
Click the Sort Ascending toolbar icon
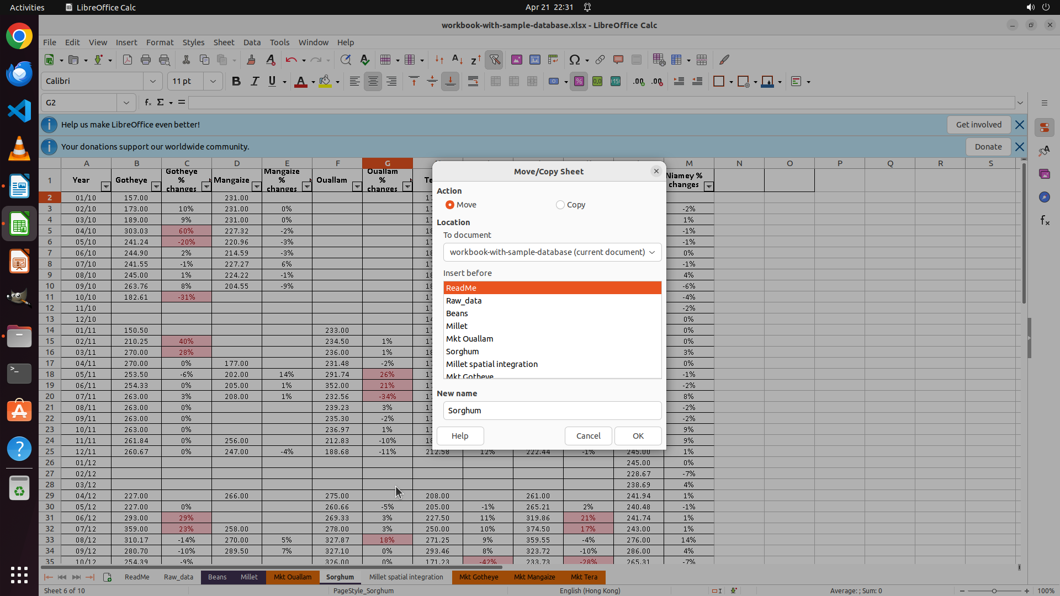pos(457,60)
